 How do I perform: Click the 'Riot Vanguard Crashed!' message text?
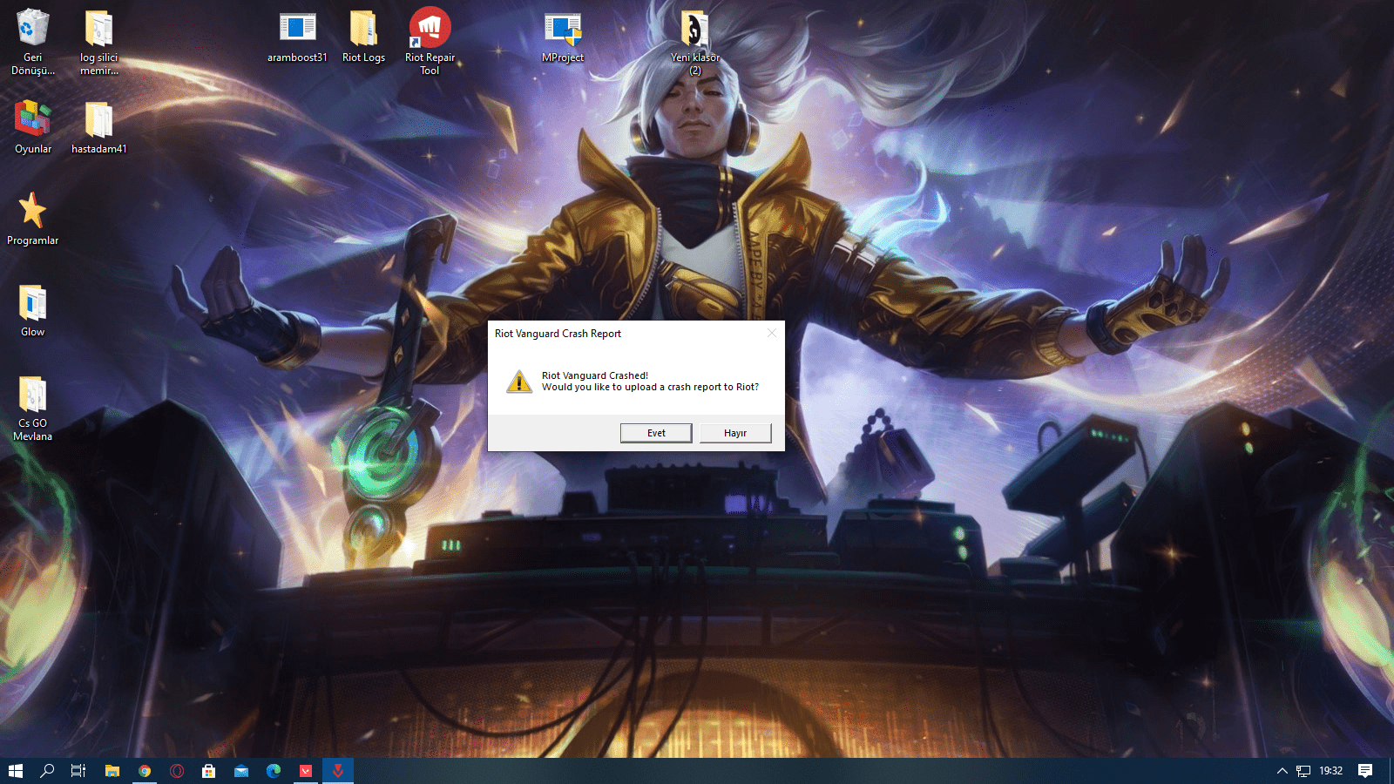[595, 375]
